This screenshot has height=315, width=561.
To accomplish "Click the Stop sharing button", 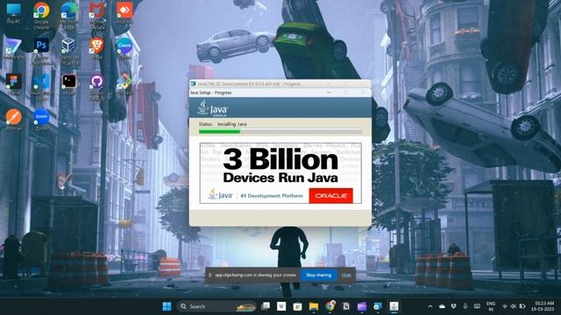I will point(318,275).
